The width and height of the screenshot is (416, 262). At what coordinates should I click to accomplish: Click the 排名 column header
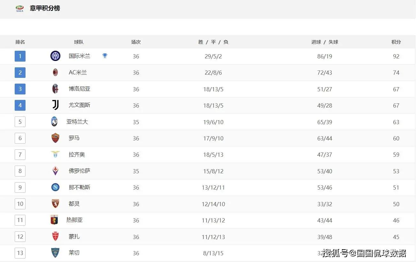(20, 42)
